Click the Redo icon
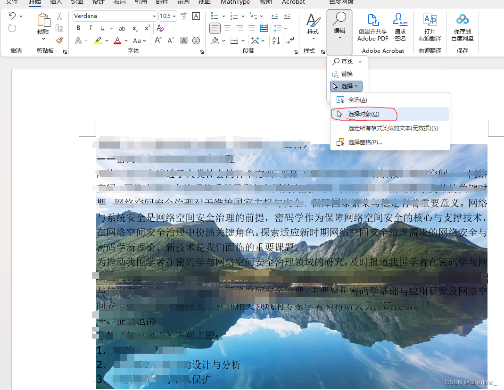Image resolution: width=504 pixels, height=390 pixels. tap(12, 28)
